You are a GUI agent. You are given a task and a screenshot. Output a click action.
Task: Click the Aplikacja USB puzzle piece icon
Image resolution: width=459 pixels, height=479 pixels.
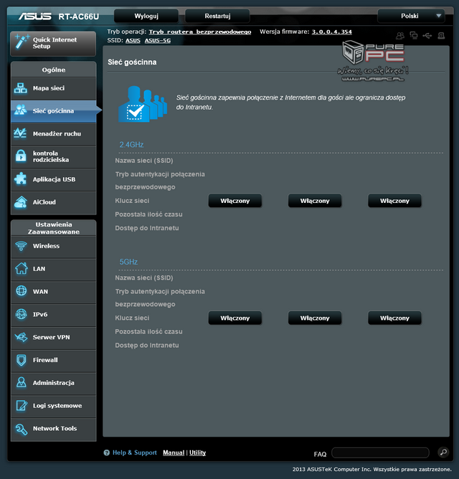(21, 179)
